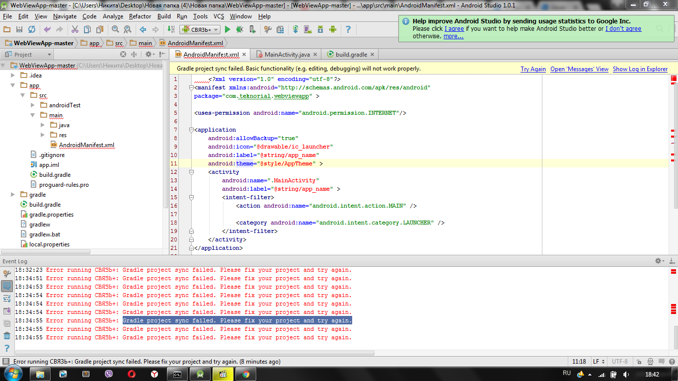
Task: Toggle tool window buttons in status bar corner
Action: point(5,362)
